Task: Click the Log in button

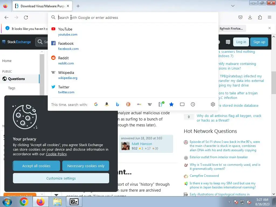Action: (241, 42)
